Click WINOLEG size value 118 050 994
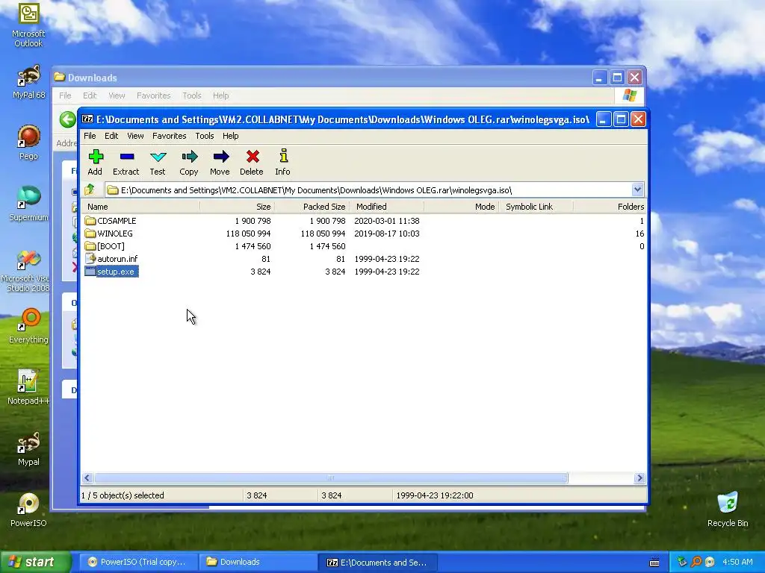Viewport: 765px width, 573px height. tap(248, 234)
